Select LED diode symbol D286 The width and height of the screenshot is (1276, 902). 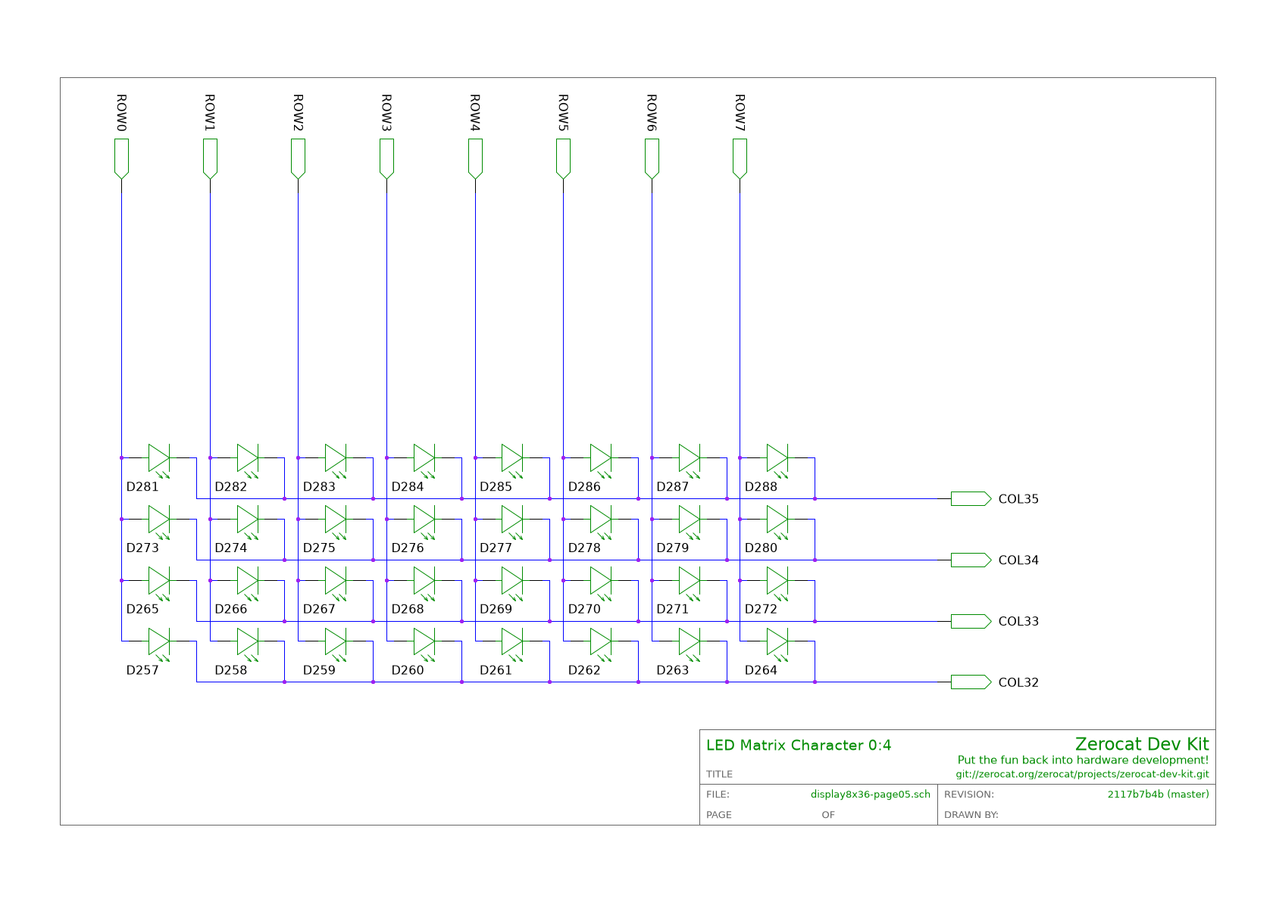pos(601,459)
